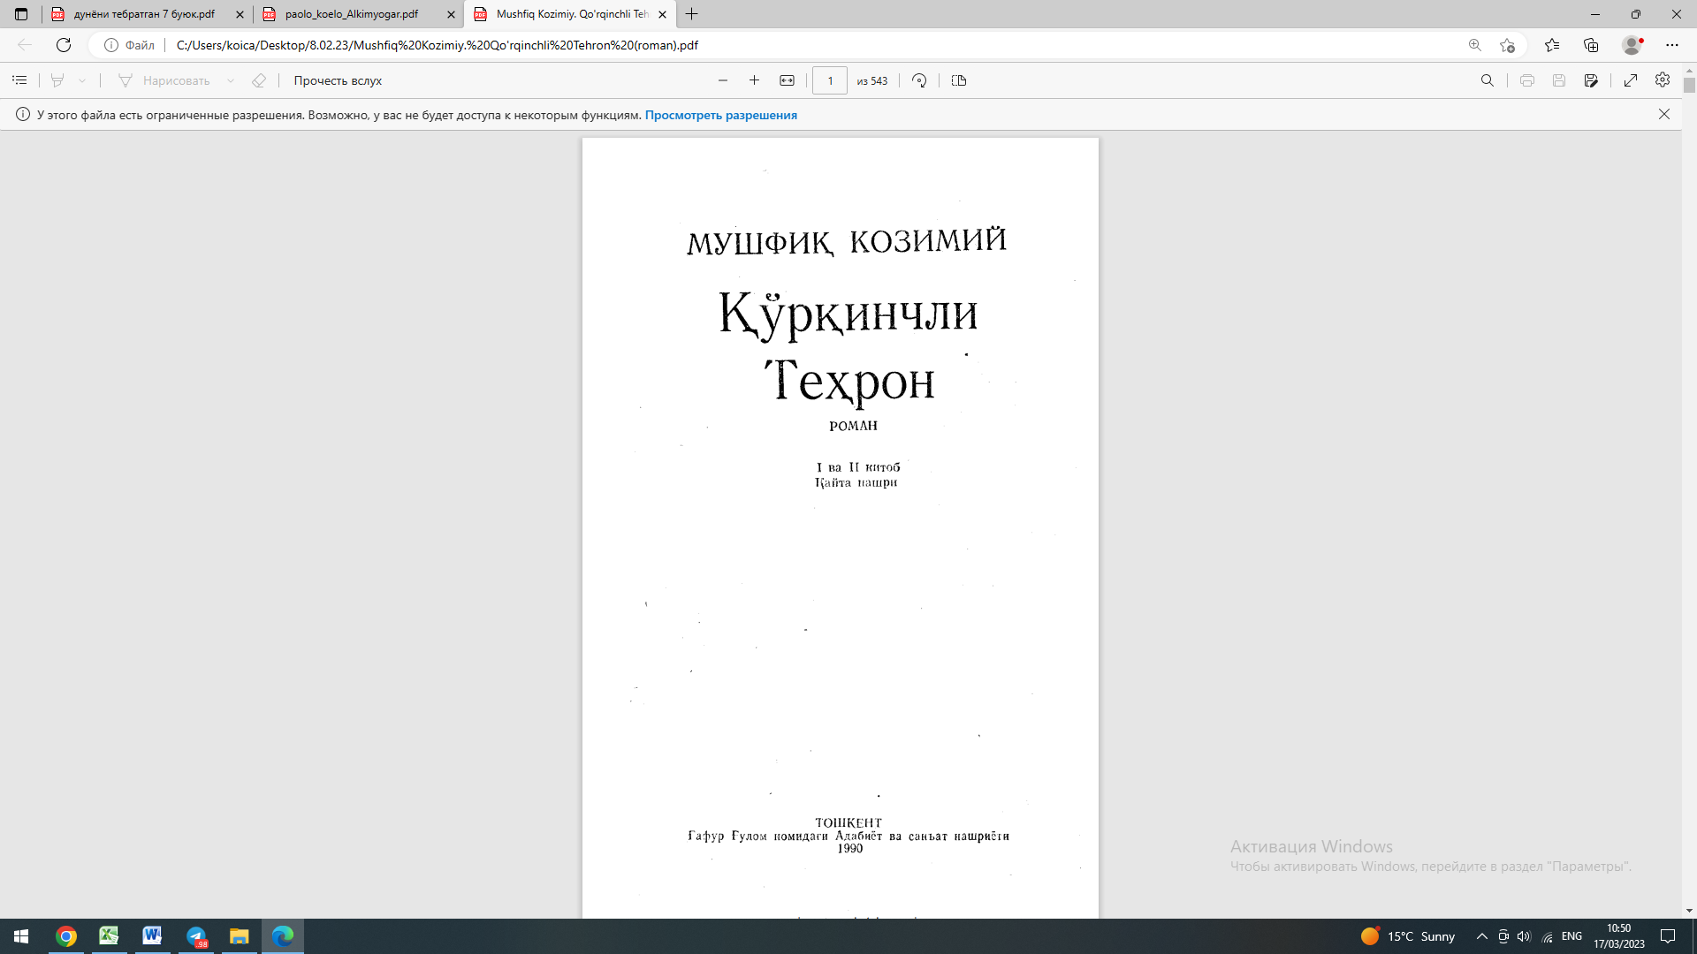Show hidden system tray icons

tap(1482, 936)
